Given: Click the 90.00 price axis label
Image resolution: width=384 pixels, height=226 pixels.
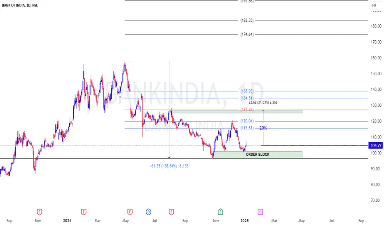Looking at the screenshot, I should (375, 168).
